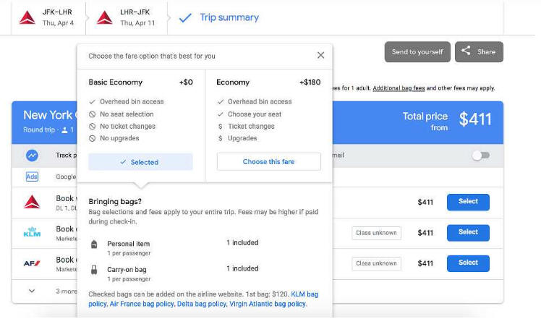Click the Ads badge icon
The image size is (541, 319).
click(x=32, y=176)
